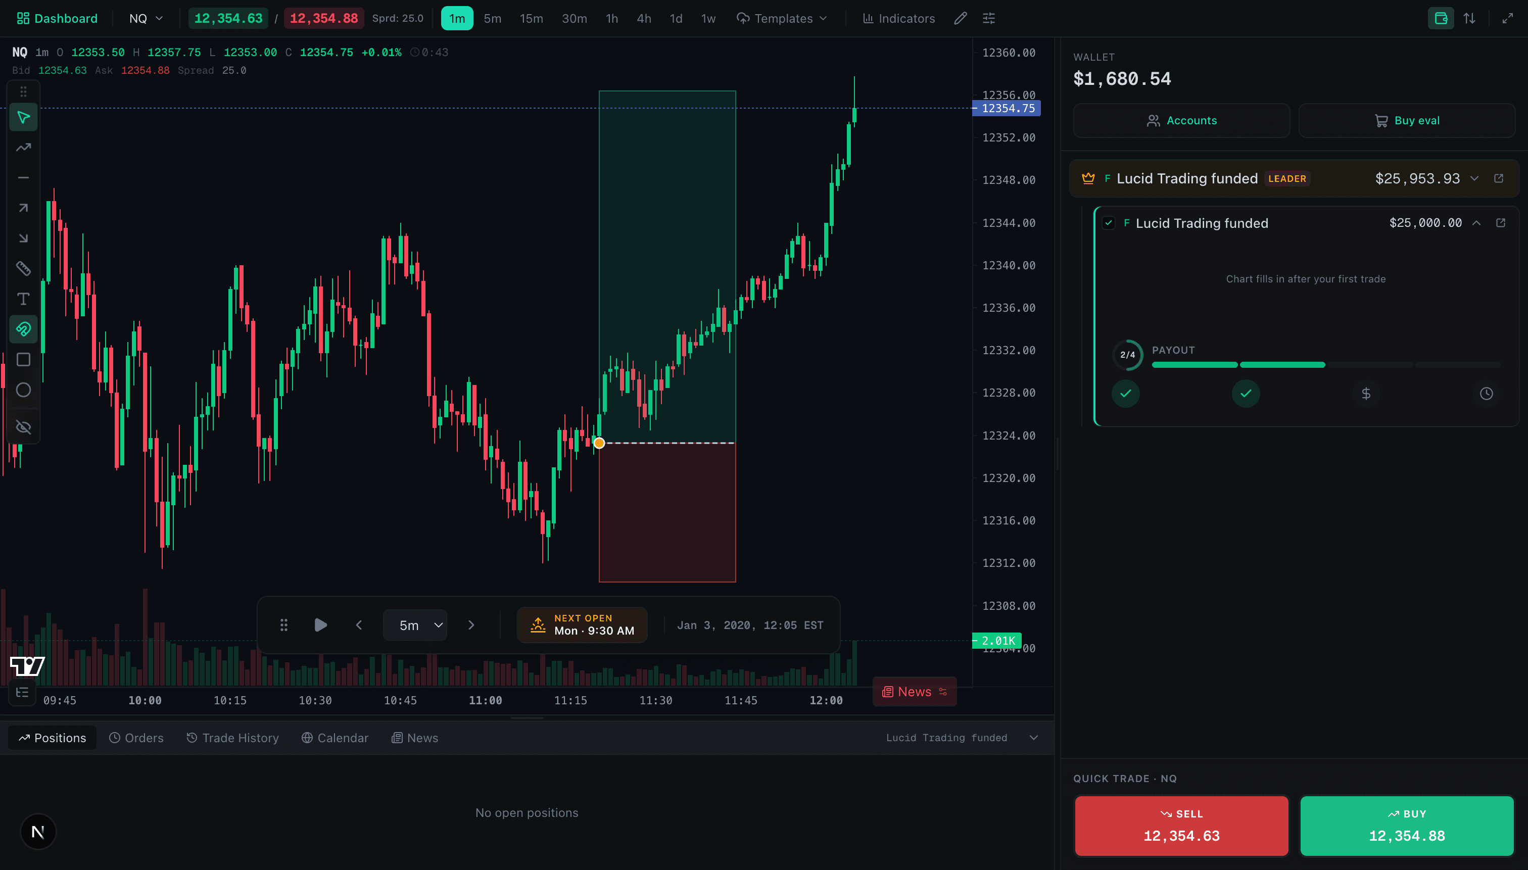Activate the link drawing tool in sidebar
Image resolution: width=1528 pixels, height=870 pixels.
coord(23,329)
